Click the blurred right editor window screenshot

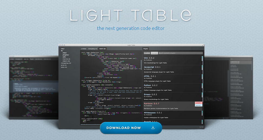pos(229,87)
